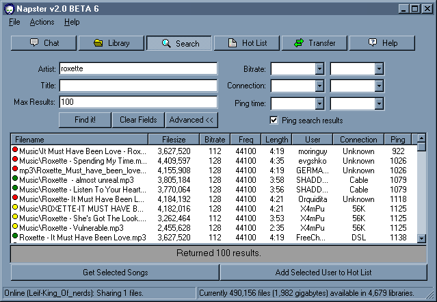Open the first Connection dropdown
Image resolution: width=437 pixels, height=302 pixels.
tap(319, 86)
